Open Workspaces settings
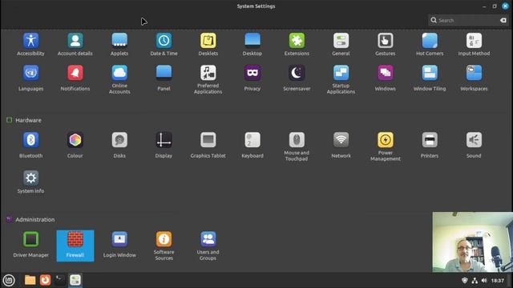 pos(474,78)
